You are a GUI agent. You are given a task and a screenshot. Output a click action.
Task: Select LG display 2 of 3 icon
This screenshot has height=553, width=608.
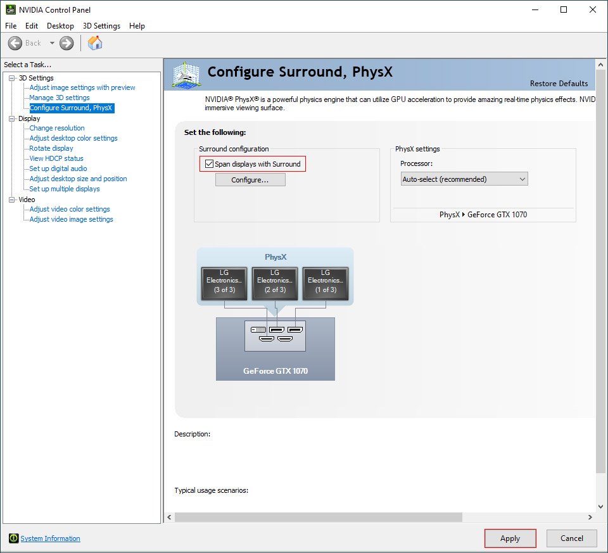pyautogui.click(x=274, y=283)
